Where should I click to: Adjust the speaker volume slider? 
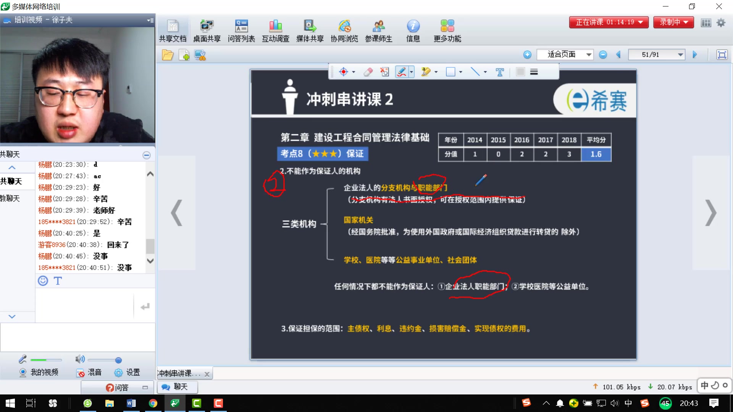pos(118,359)
